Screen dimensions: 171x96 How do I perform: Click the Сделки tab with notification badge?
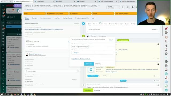pyautogui.click(x=11, y=11)
